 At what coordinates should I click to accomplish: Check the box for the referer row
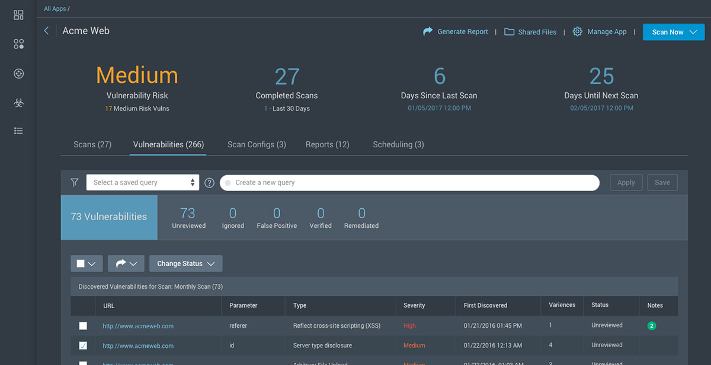[83, 326]
